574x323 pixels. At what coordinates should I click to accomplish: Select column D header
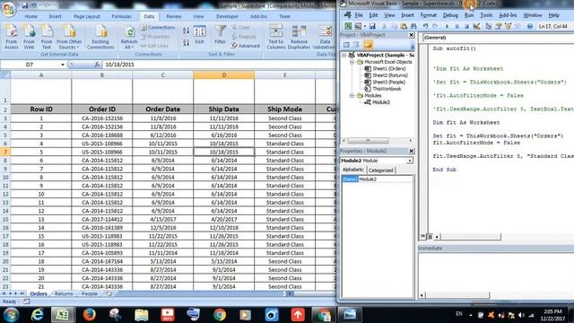pyautogui.click(x=223, y=75)
